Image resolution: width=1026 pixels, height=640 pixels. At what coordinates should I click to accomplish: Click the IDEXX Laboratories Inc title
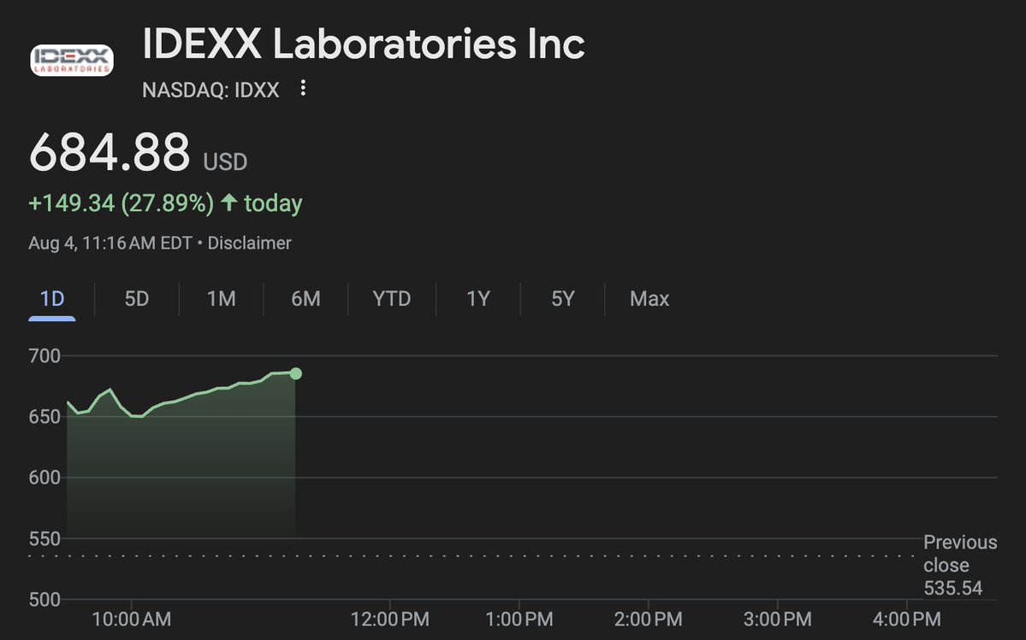[x=364, y=45]
